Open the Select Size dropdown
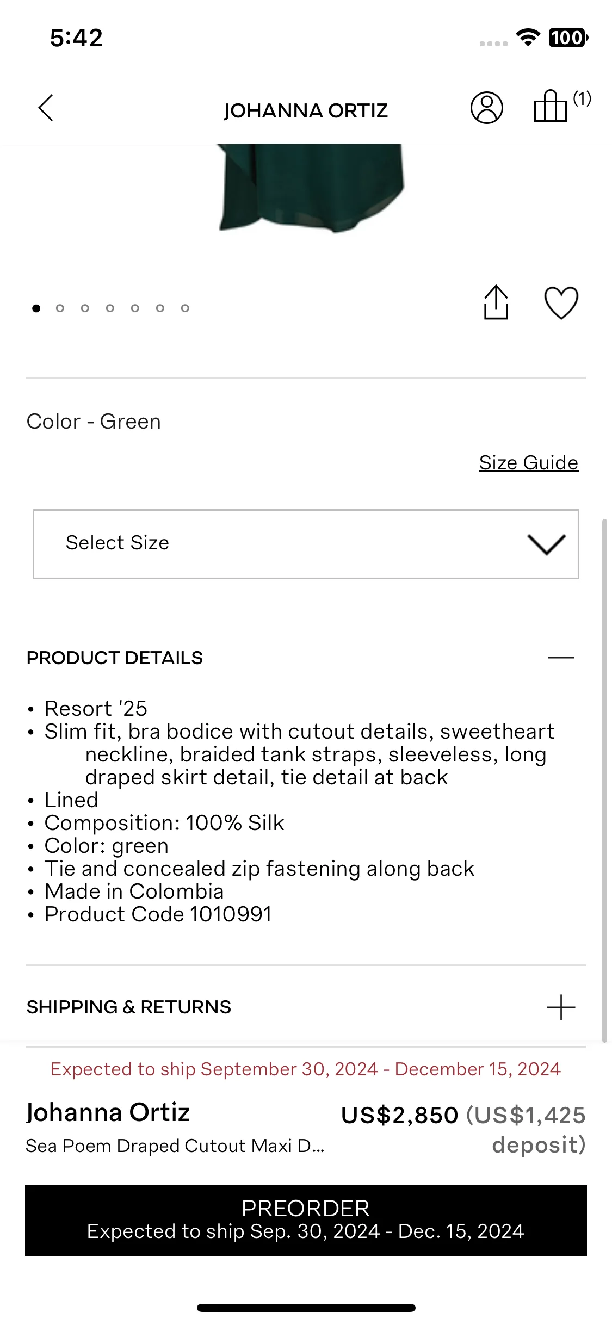This screenshot has width=612, height=1325. (x=306, y=544)
